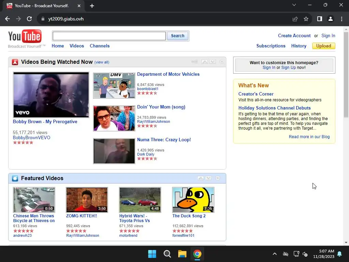Open Creator's Corner link
Image resolution: width=349 pixels, height=262 pixels.
pos(256,94)
